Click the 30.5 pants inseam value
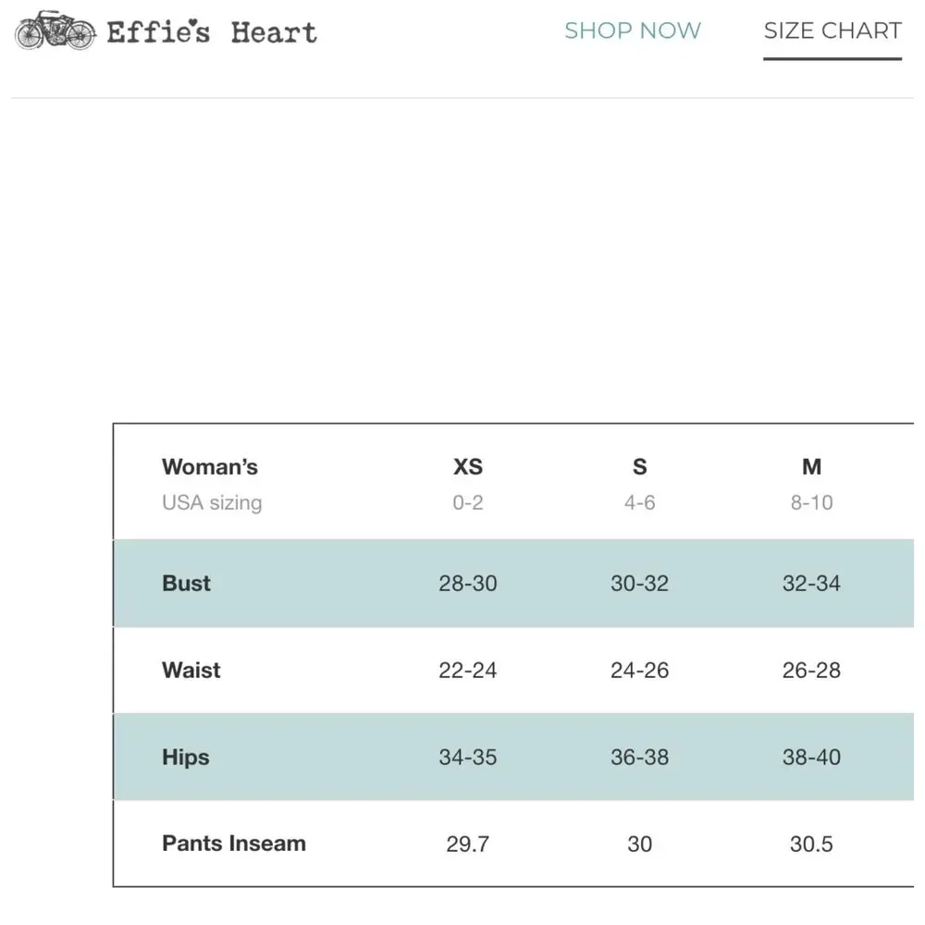The image size is (925, 925). 811,844
